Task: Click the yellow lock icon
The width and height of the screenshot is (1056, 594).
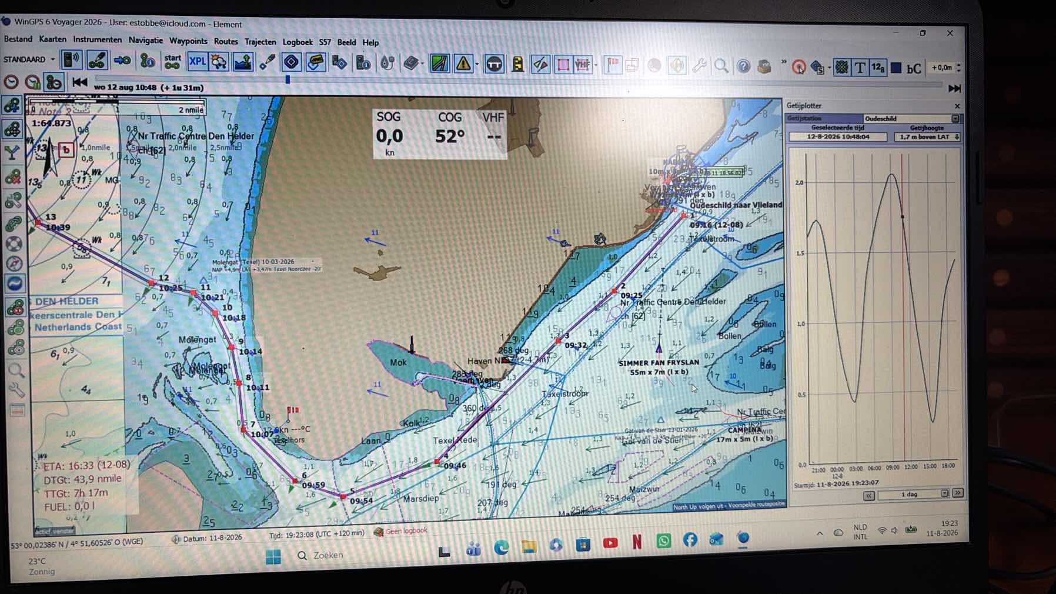Action: 518,64
